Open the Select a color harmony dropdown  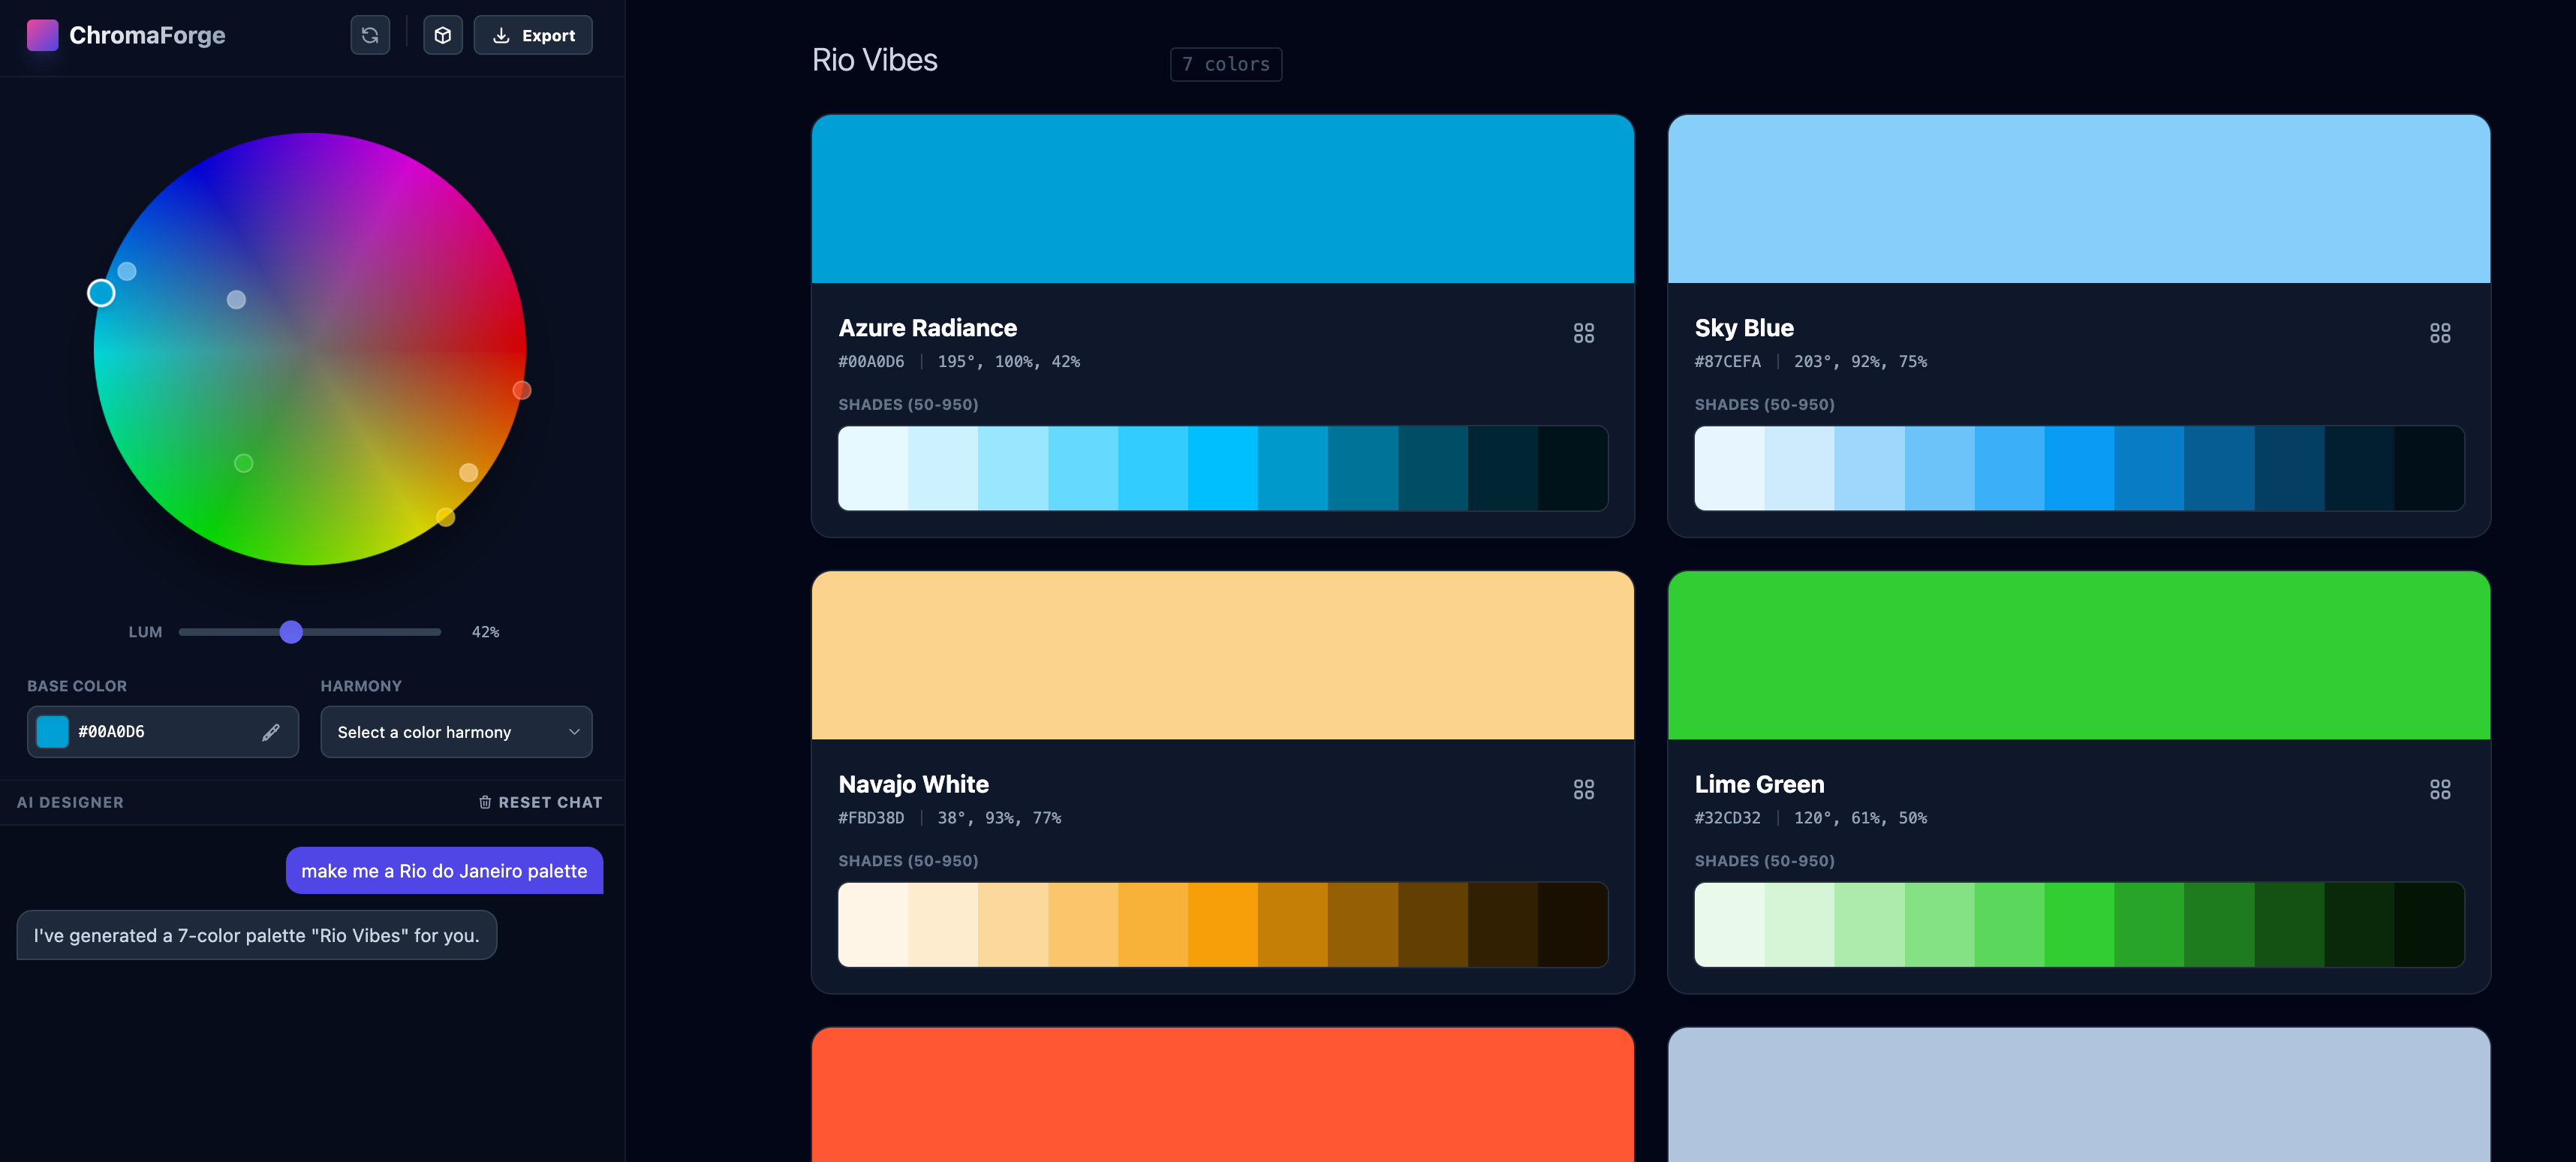coord(456,732)
